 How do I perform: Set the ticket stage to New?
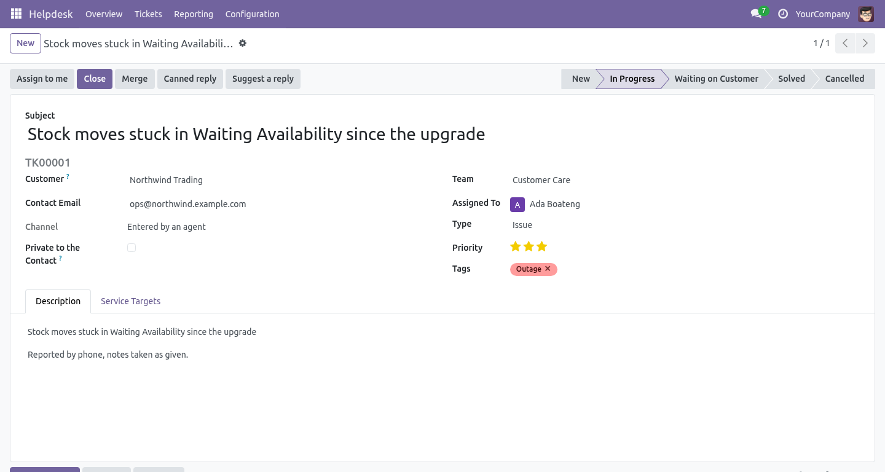(x=580, y=79)
